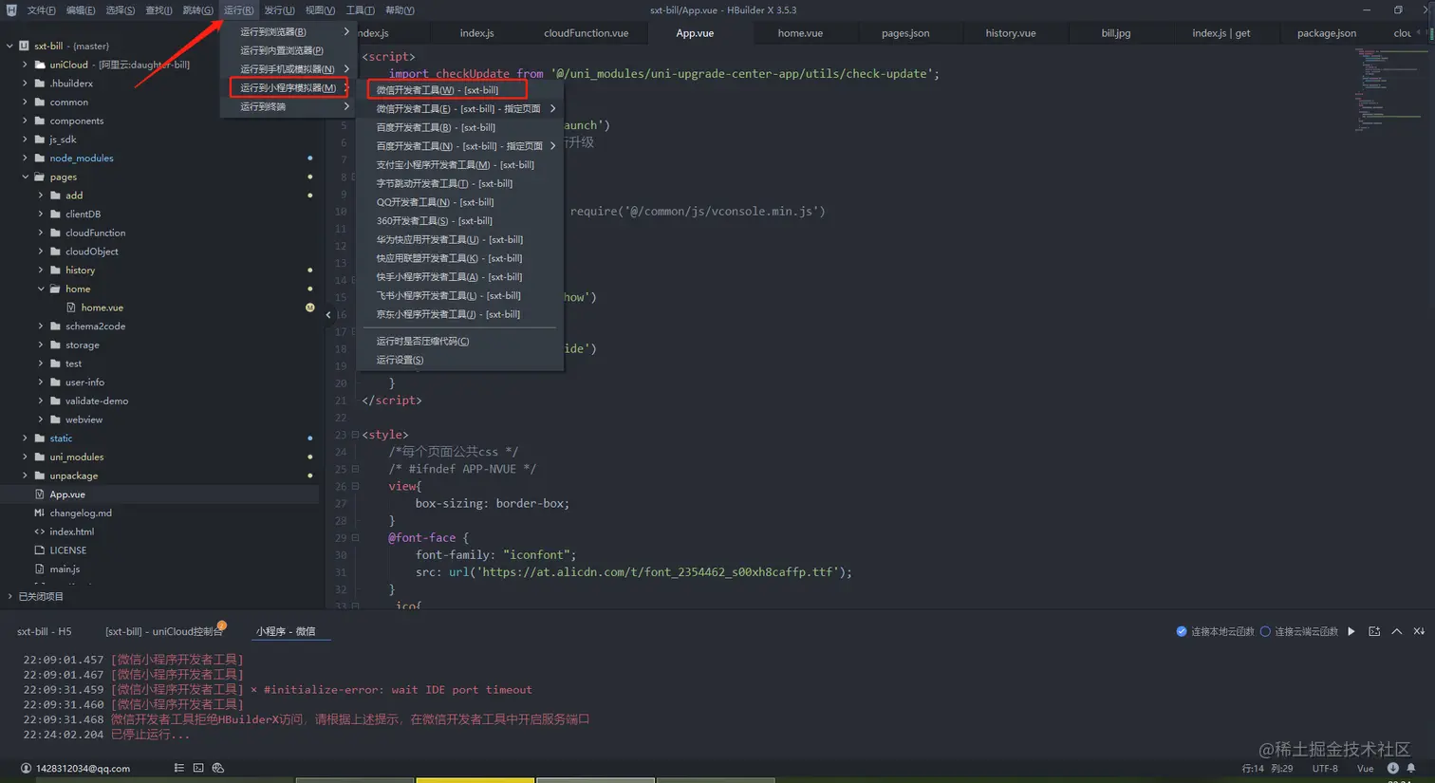Open the list view icon in status bar
Image resolution: width=1435 pixels, height=783 pixels.
coord(178,768)
